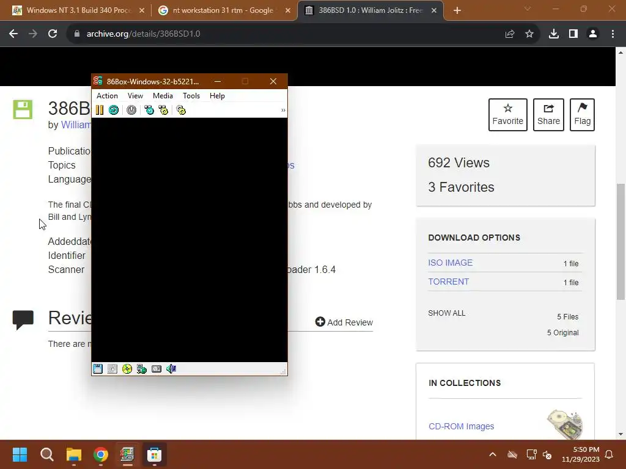Open the Media menu in 86Box
The width and height of the screenshot is (626, 469).
(163, 96)
